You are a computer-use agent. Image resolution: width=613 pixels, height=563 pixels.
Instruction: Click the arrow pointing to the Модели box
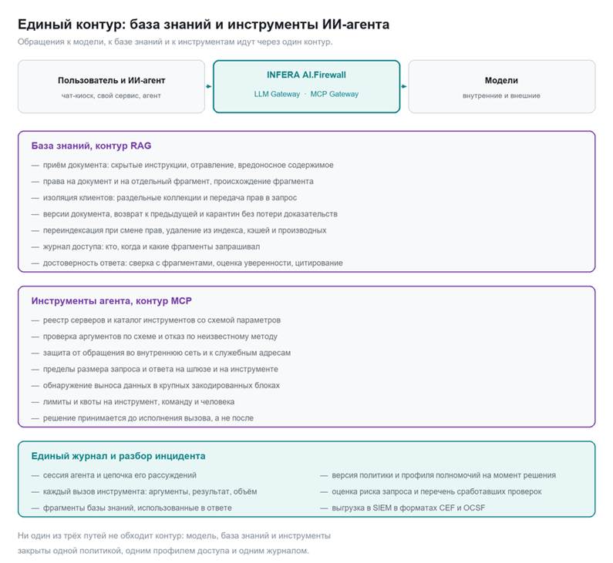[x=404, y=86]
